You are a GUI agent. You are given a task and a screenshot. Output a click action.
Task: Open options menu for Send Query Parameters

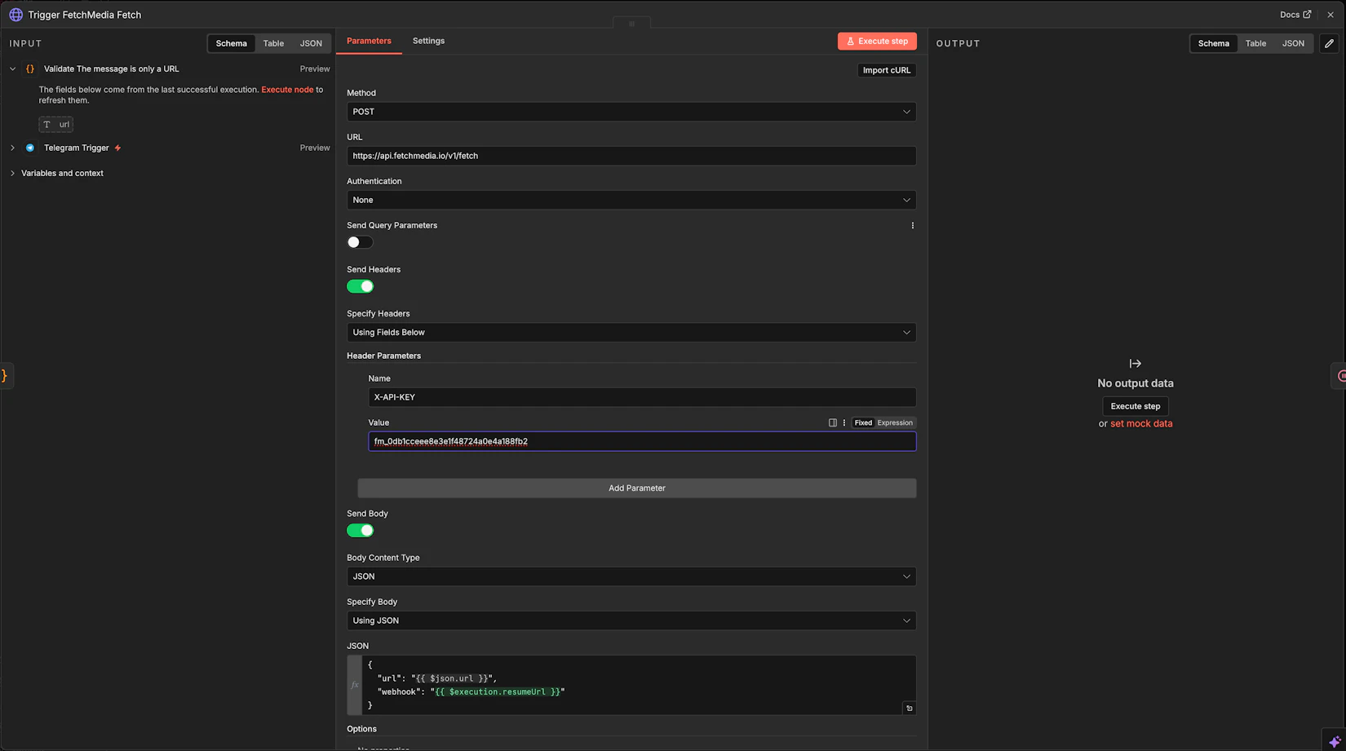[912, 226]
